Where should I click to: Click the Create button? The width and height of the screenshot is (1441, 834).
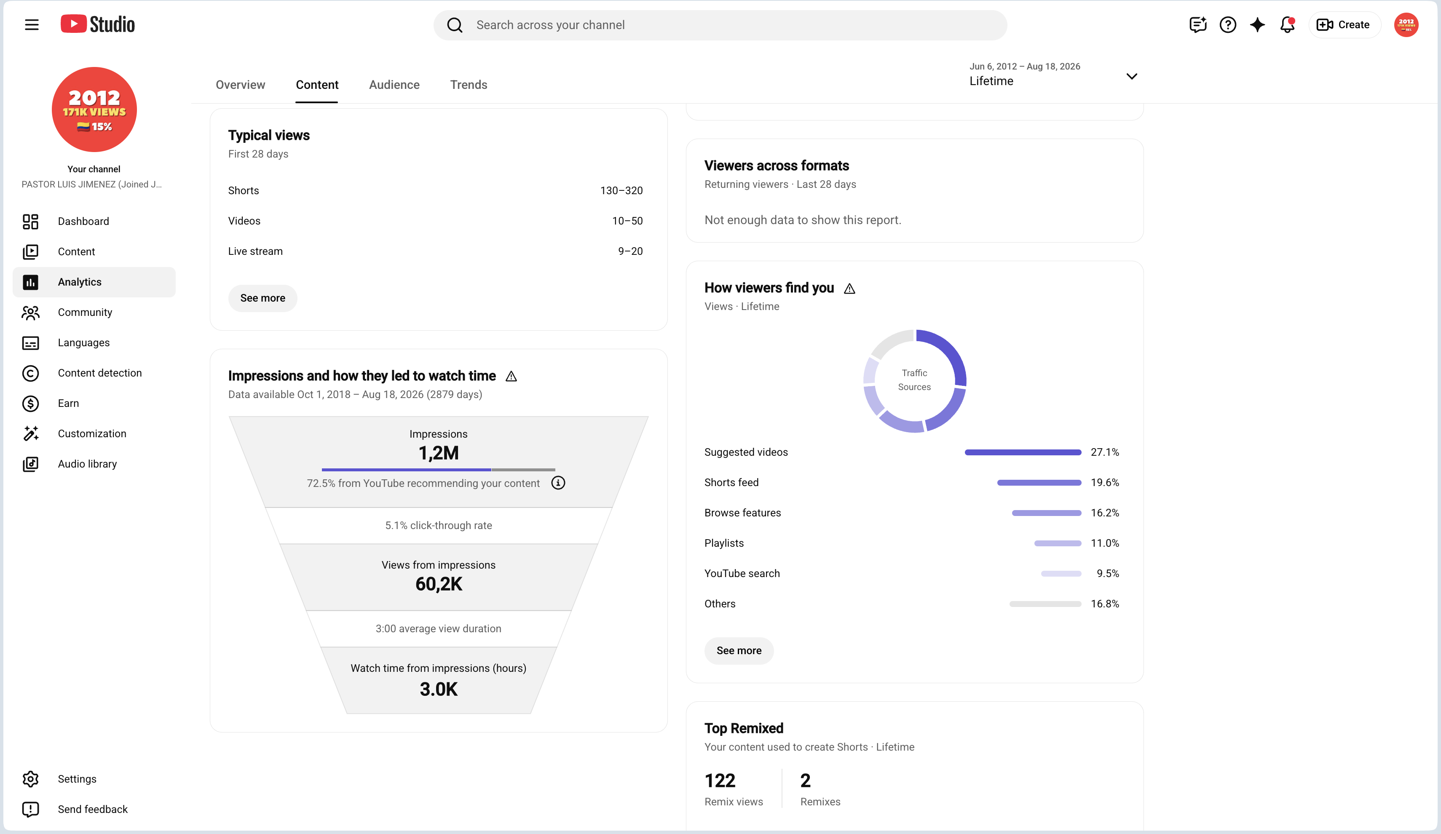click(1344, 24)
